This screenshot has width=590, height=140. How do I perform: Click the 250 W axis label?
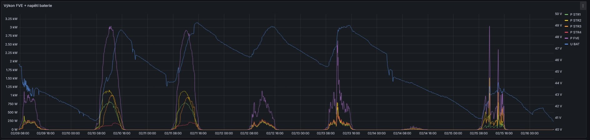(x=13, y=121)
